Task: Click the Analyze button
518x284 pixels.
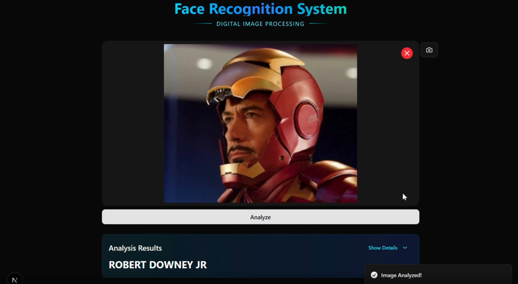Action: pos(260,217)
